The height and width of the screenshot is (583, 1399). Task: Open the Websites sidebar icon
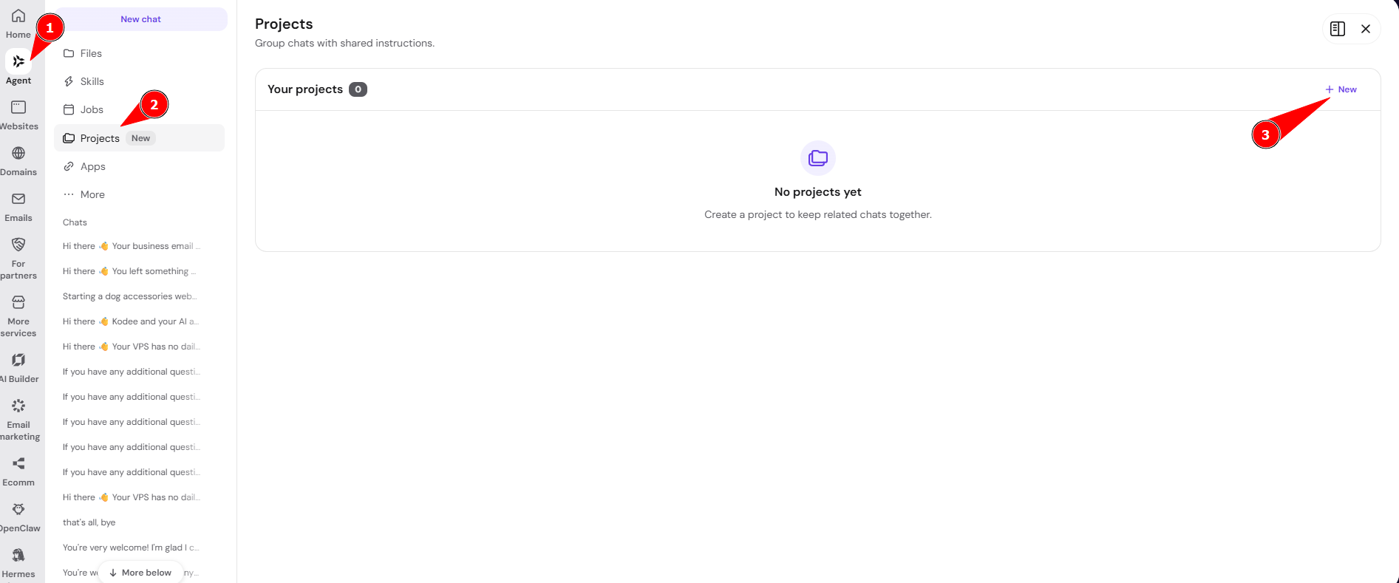pyautogui.click(x=18, y=107)
